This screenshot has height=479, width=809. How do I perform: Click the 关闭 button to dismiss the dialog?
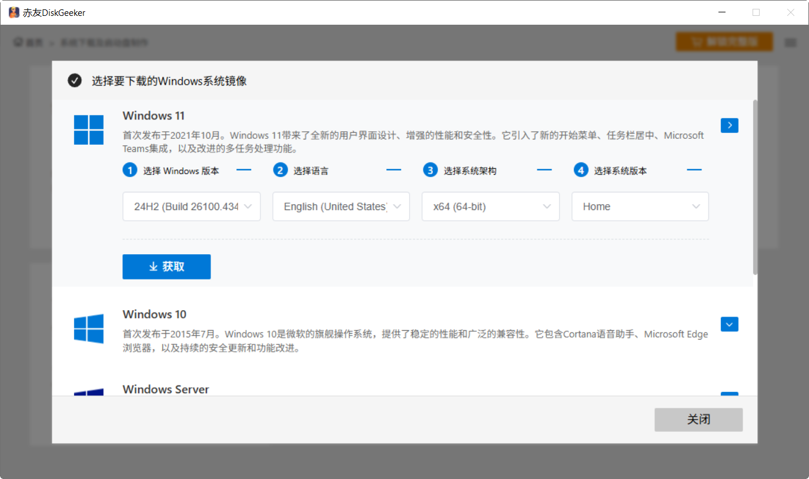pos(698,420)
